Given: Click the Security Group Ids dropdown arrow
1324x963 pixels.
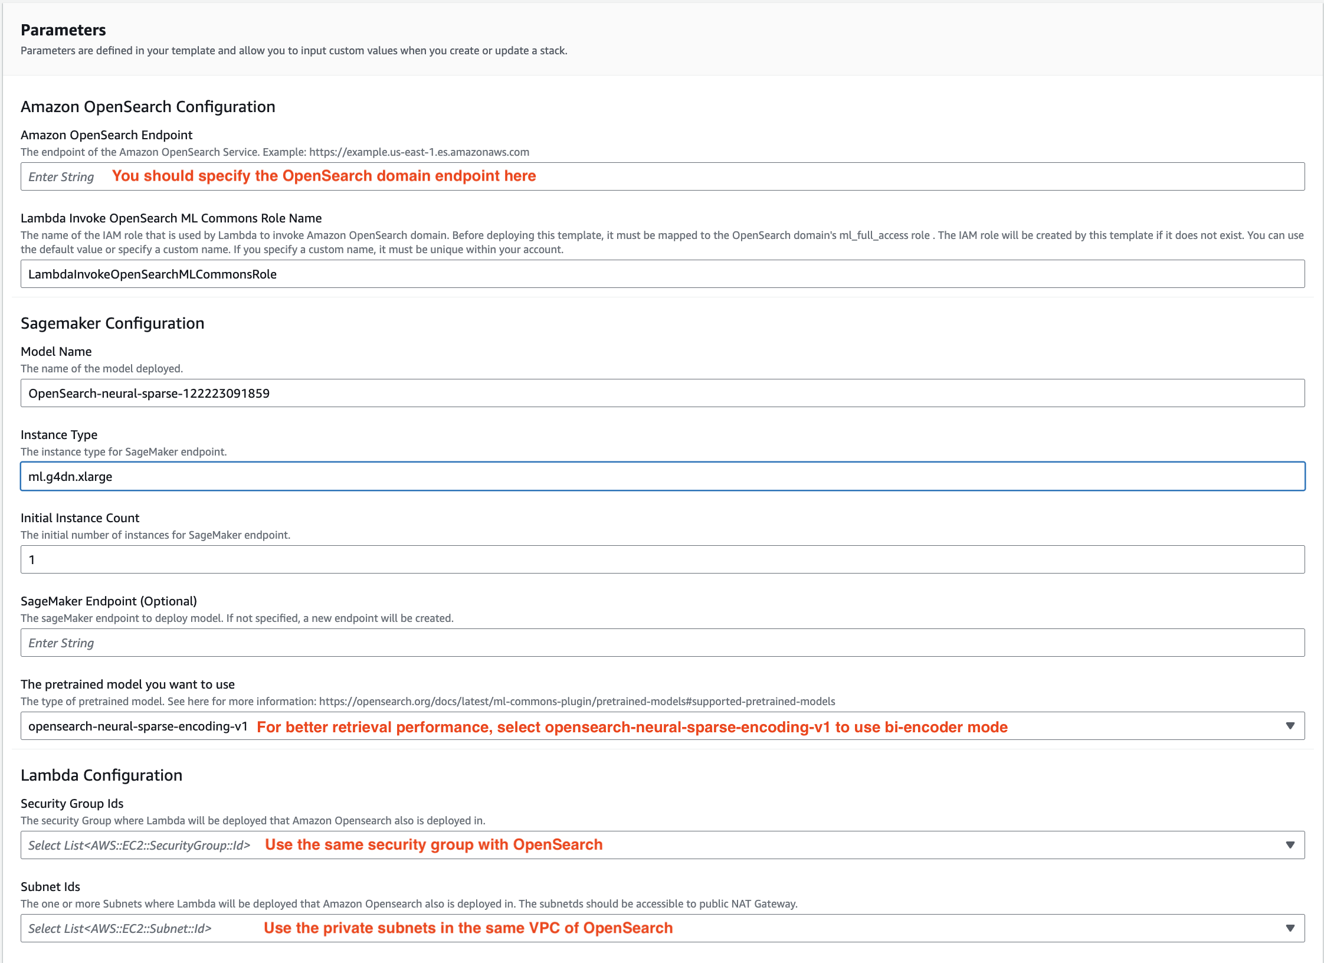Looking at the screenshot, I should pos(1290,845).
